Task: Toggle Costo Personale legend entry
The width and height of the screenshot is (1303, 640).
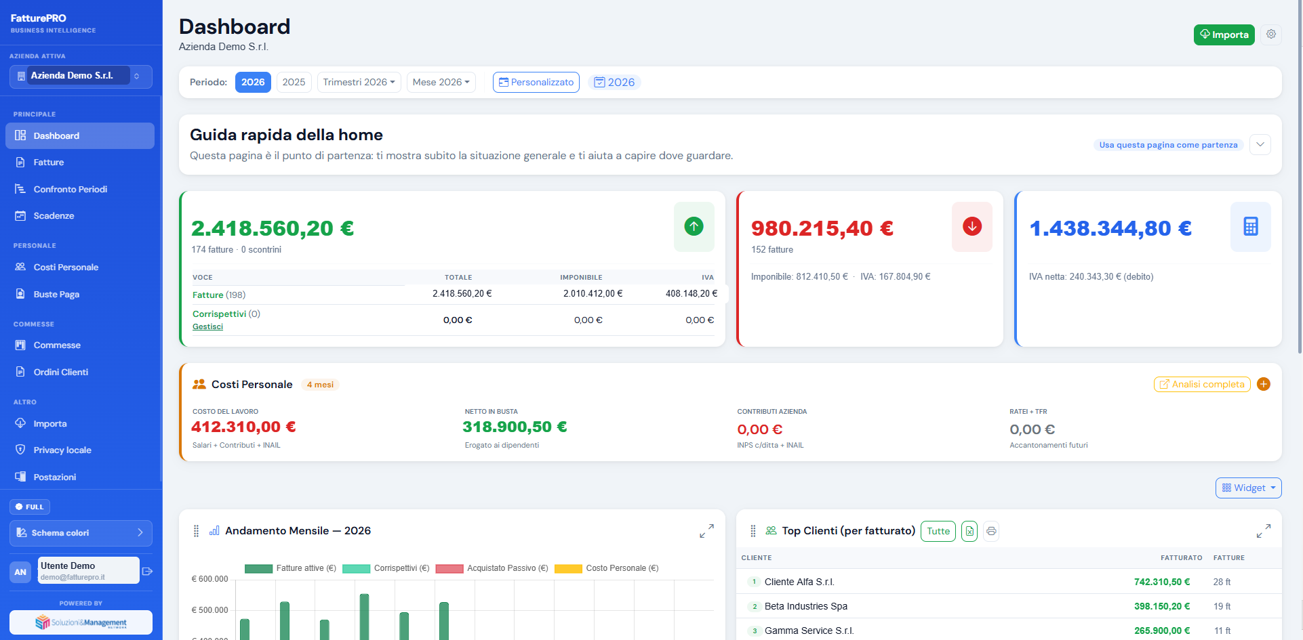Action: click(607, 568)
